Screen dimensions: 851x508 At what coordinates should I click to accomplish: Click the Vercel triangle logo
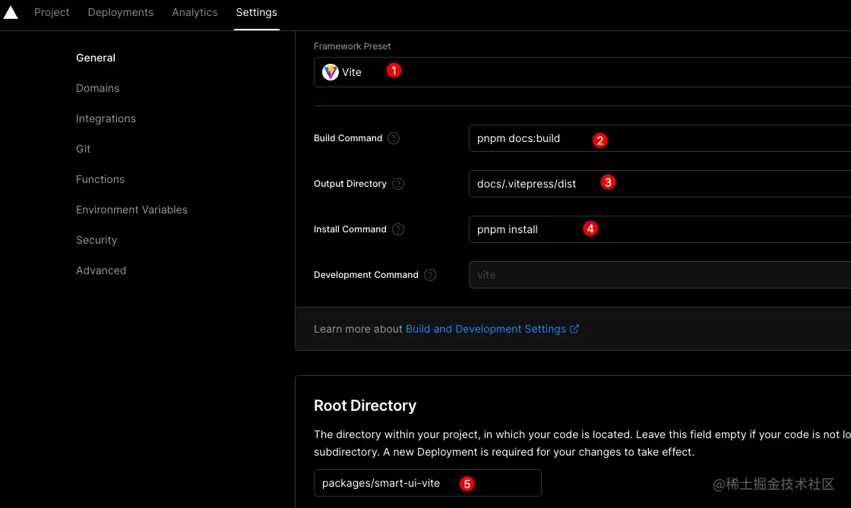click(11, 13)
